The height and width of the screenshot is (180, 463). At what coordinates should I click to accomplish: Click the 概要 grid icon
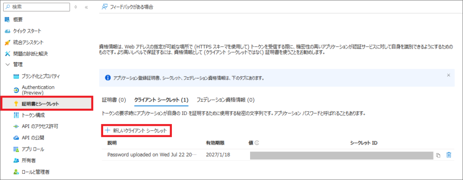click(x=7, y=19)
